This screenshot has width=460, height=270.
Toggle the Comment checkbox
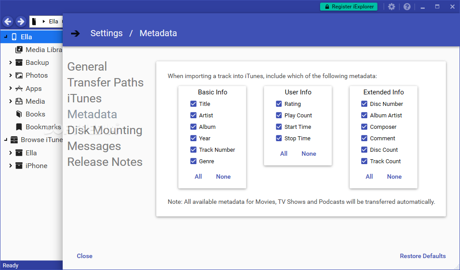click(x=364, y=138)
